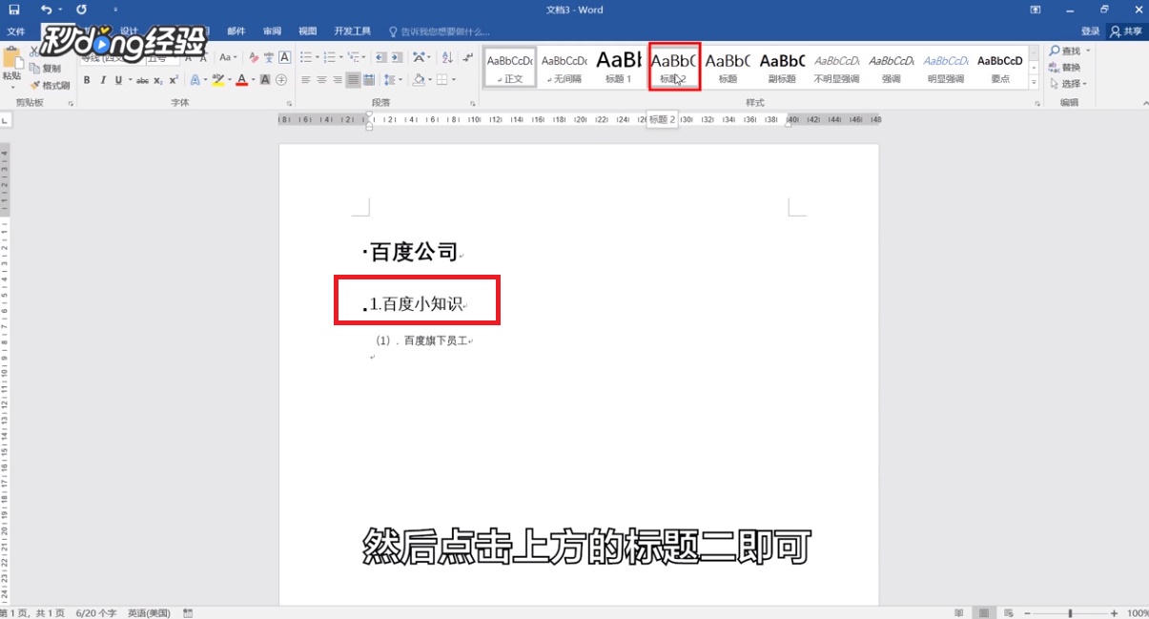Image resolution: width=1149 pixels, height=619 pixels.
Task: Switch to the View (视图) tab
Action: [307, 31]
